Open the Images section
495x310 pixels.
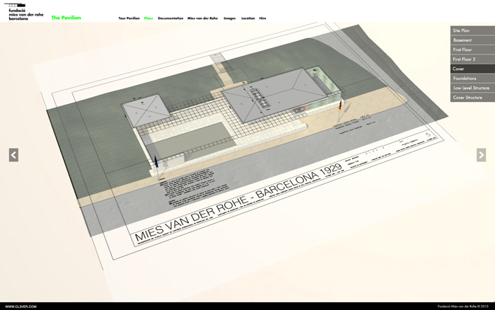pyautogui.click(x=230, y=18)
